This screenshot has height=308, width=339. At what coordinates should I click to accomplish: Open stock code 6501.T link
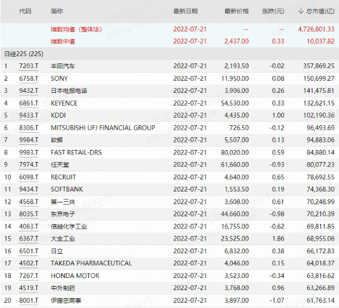(x=28, y=251)
